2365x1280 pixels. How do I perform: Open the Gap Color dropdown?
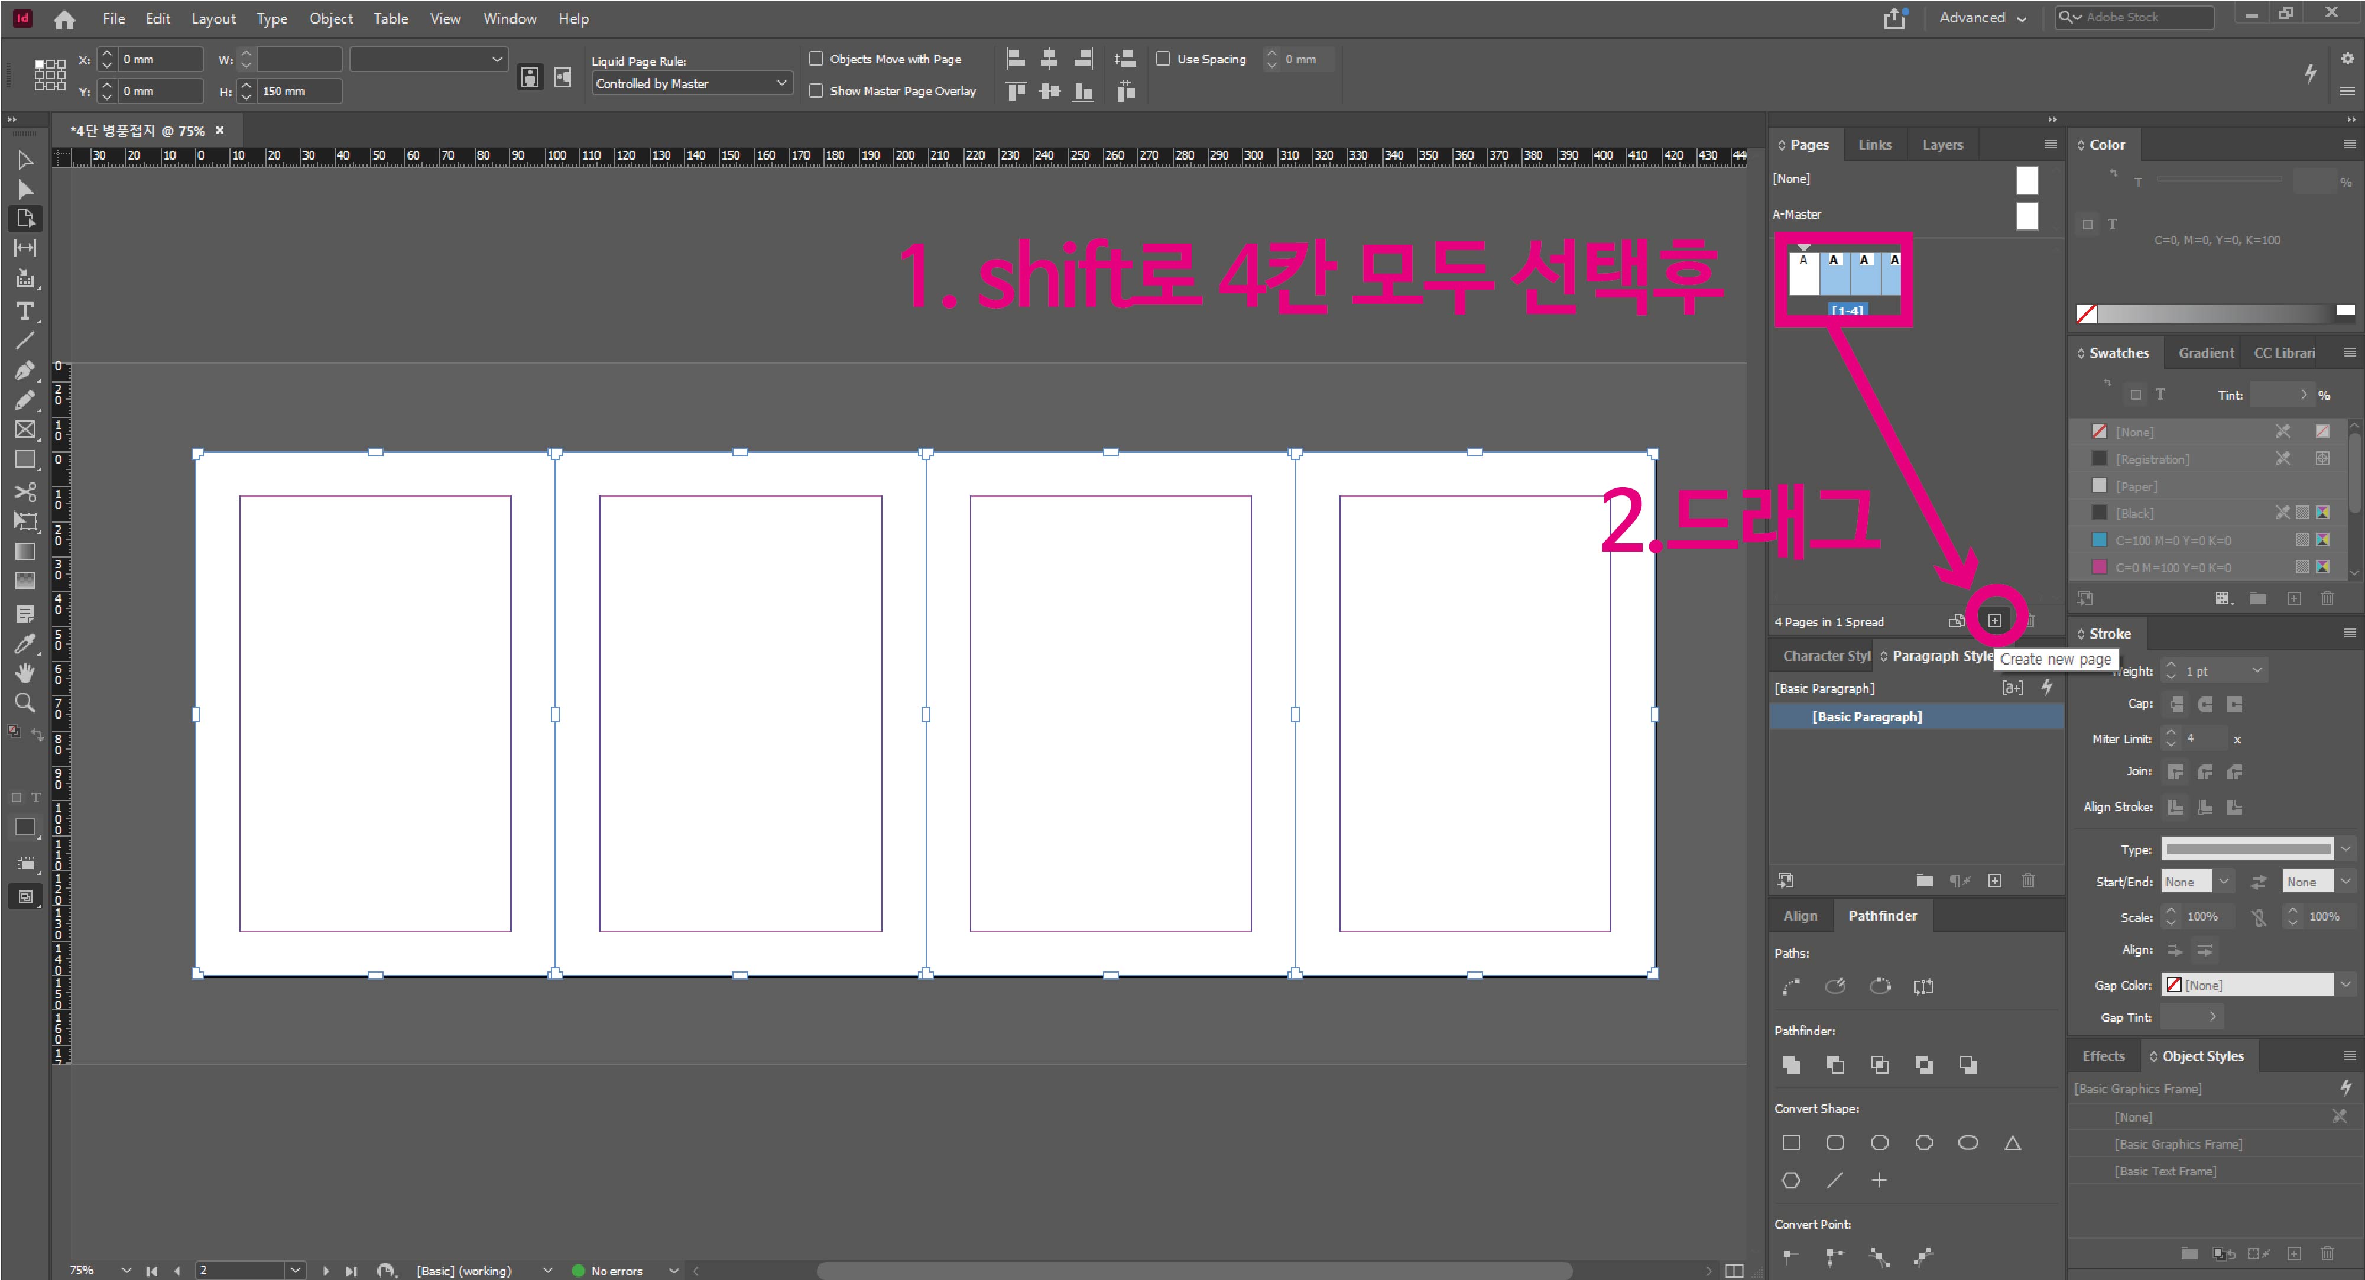pos(2345,984)
